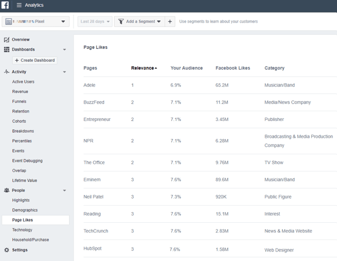Collapse the People section arrow
This screenshot has width=337, height=261.
coord(64,191)
